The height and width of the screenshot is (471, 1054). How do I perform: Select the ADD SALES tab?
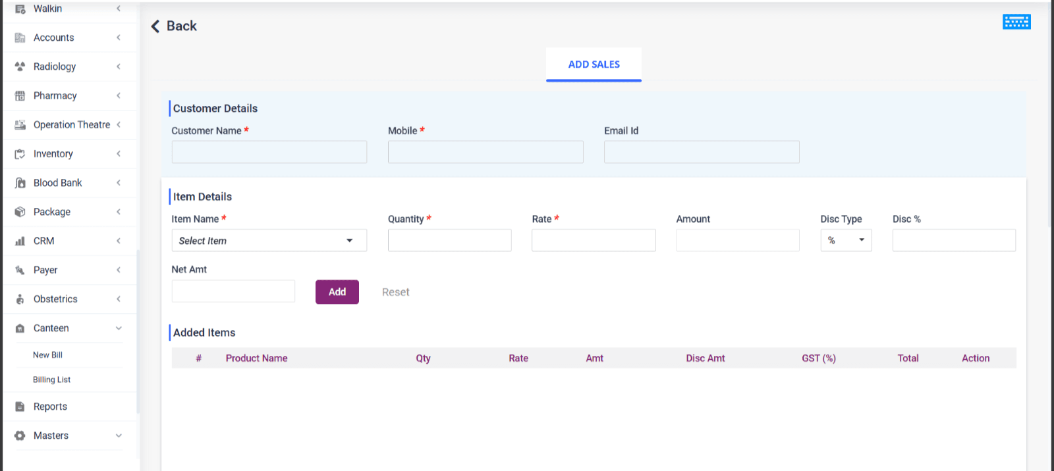point(594,64)
